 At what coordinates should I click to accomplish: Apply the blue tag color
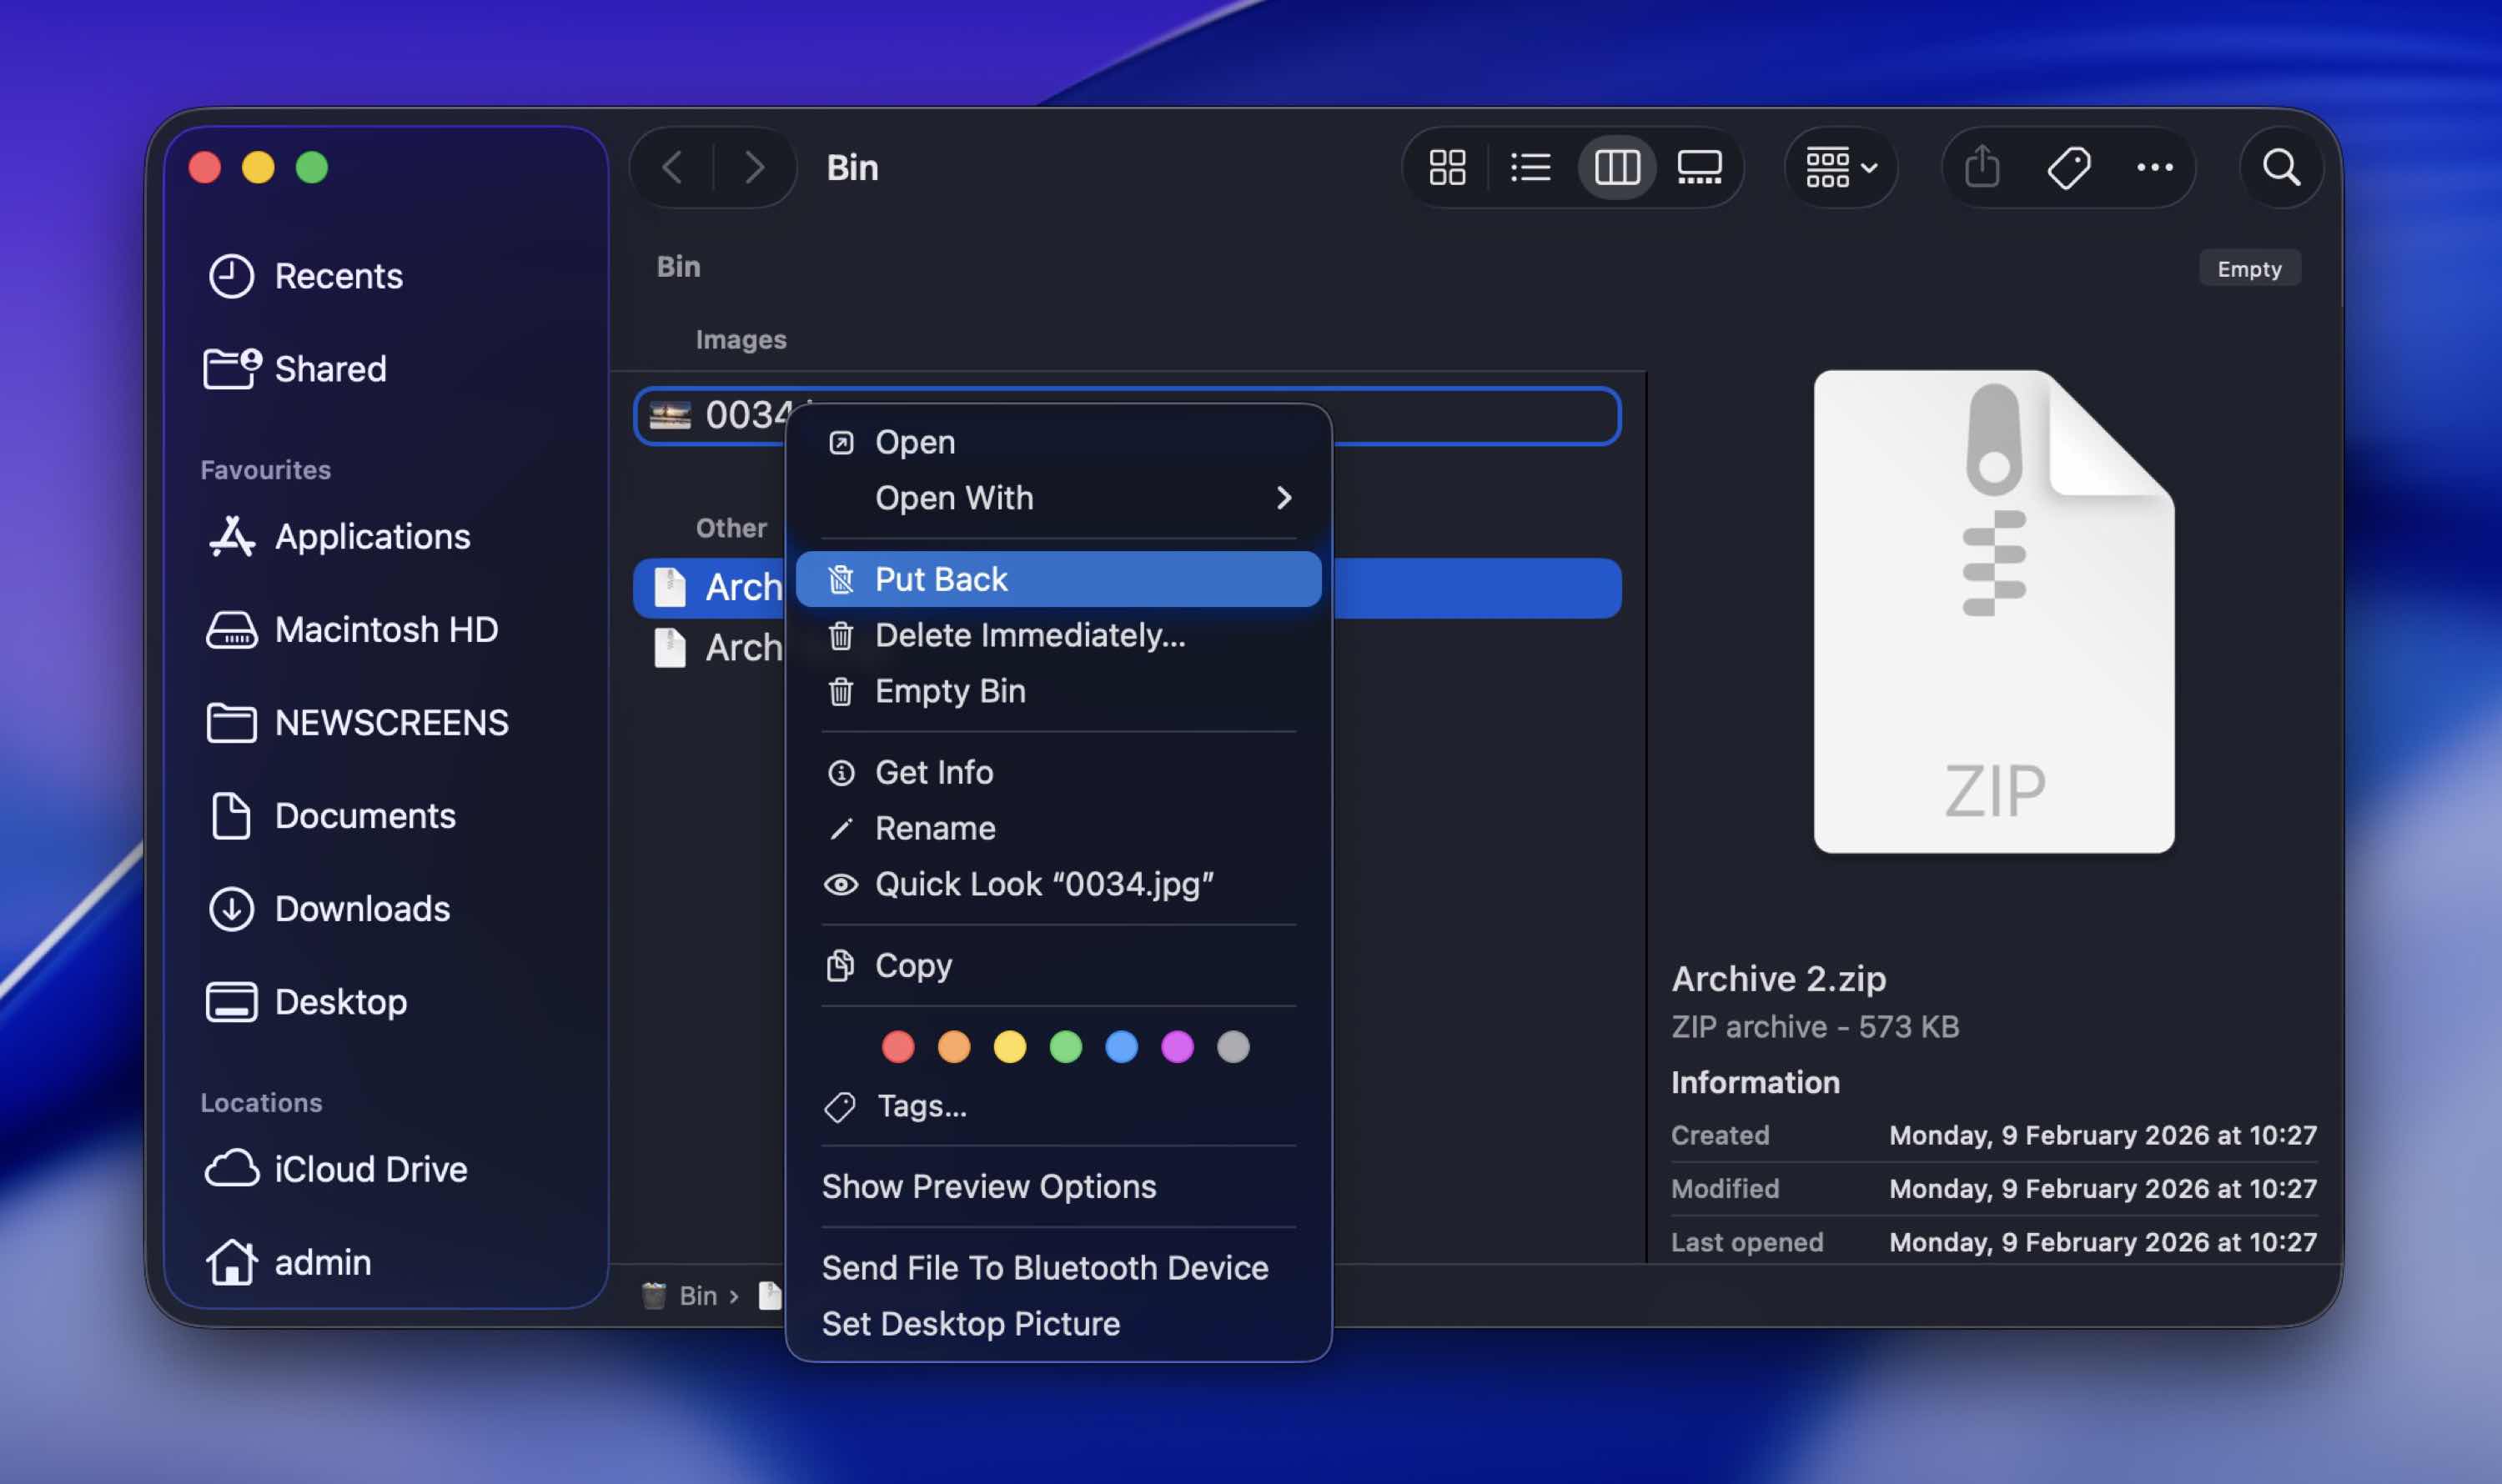1122,1047
